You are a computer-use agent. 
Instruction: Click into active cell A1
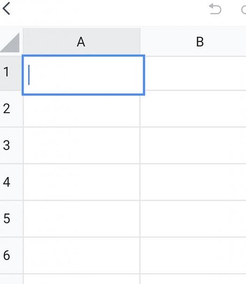83,75
